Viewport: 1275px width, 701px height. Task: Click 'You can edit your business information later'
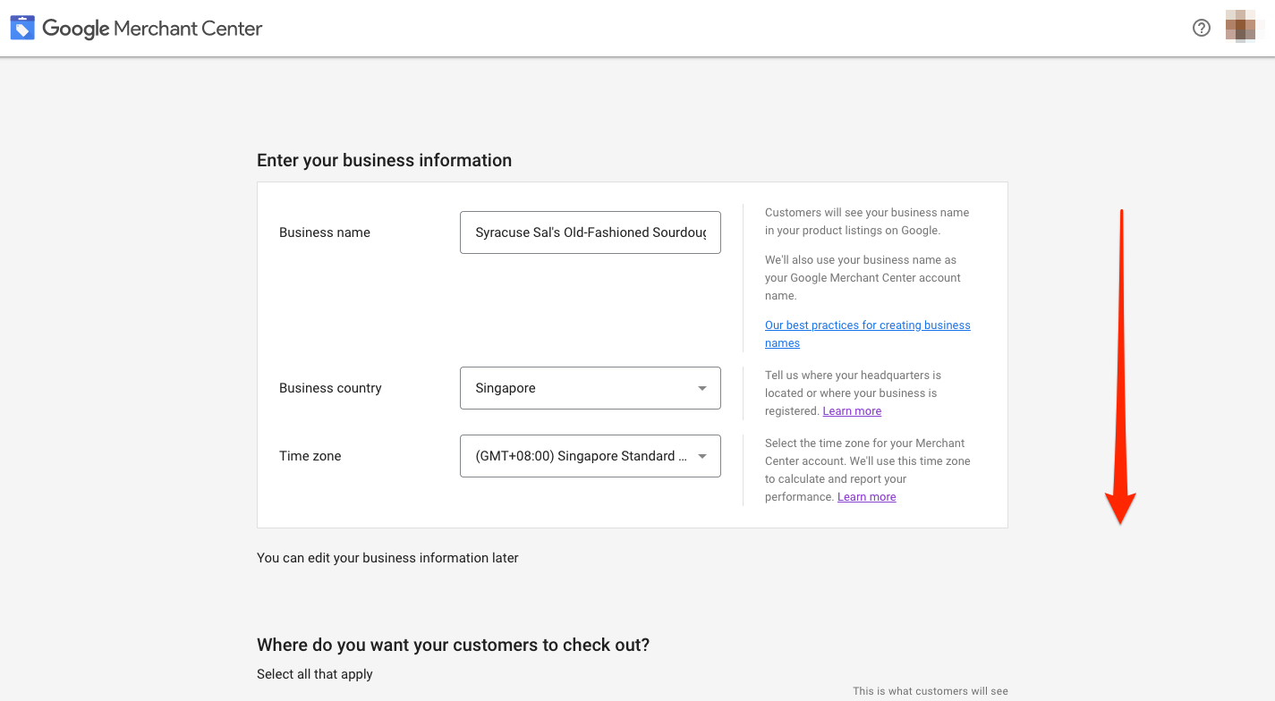click(x=387, y=558)
